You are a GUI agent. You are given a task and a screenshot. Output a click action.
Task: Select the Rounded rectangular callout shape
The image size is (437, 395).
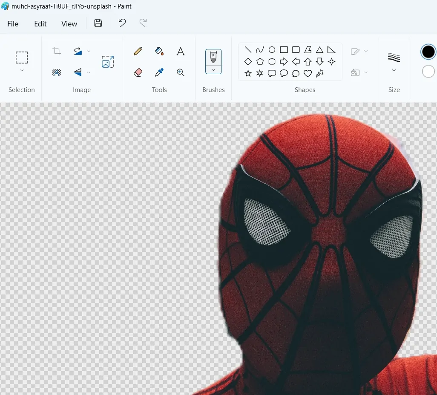pyautogui.click(x=272, y=73)
